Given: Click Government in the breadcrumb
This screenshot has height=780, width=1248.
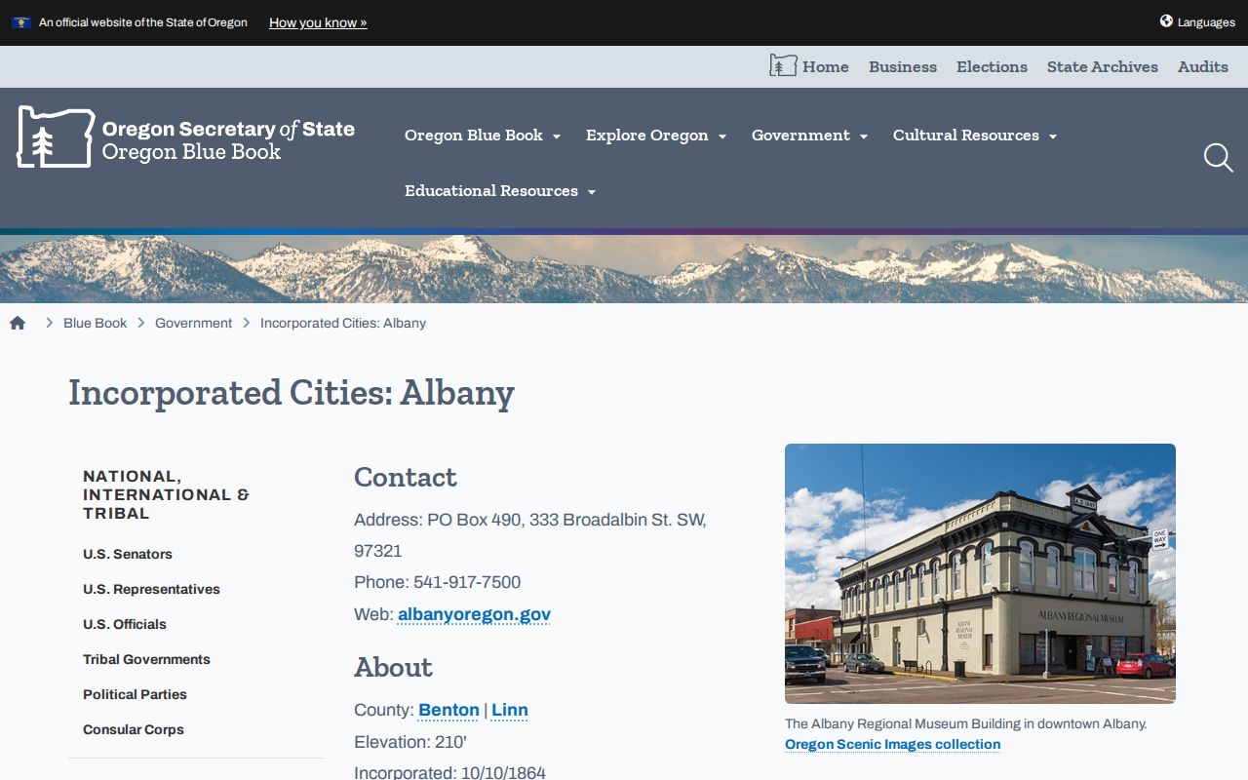Looking at the screenshot, I should (193, 323).
